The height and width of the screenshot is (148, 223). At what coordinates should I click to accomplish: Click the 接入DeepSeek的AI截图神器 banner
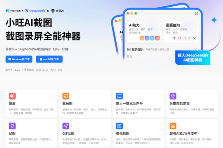(193, 58)
